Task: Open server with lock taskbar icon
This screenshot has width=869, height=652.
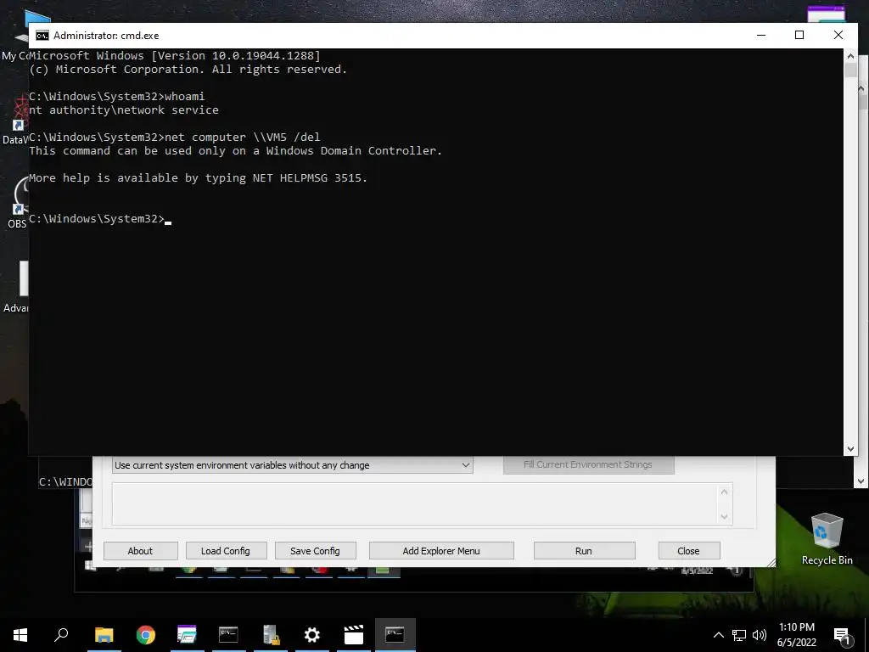Action: 271,635
